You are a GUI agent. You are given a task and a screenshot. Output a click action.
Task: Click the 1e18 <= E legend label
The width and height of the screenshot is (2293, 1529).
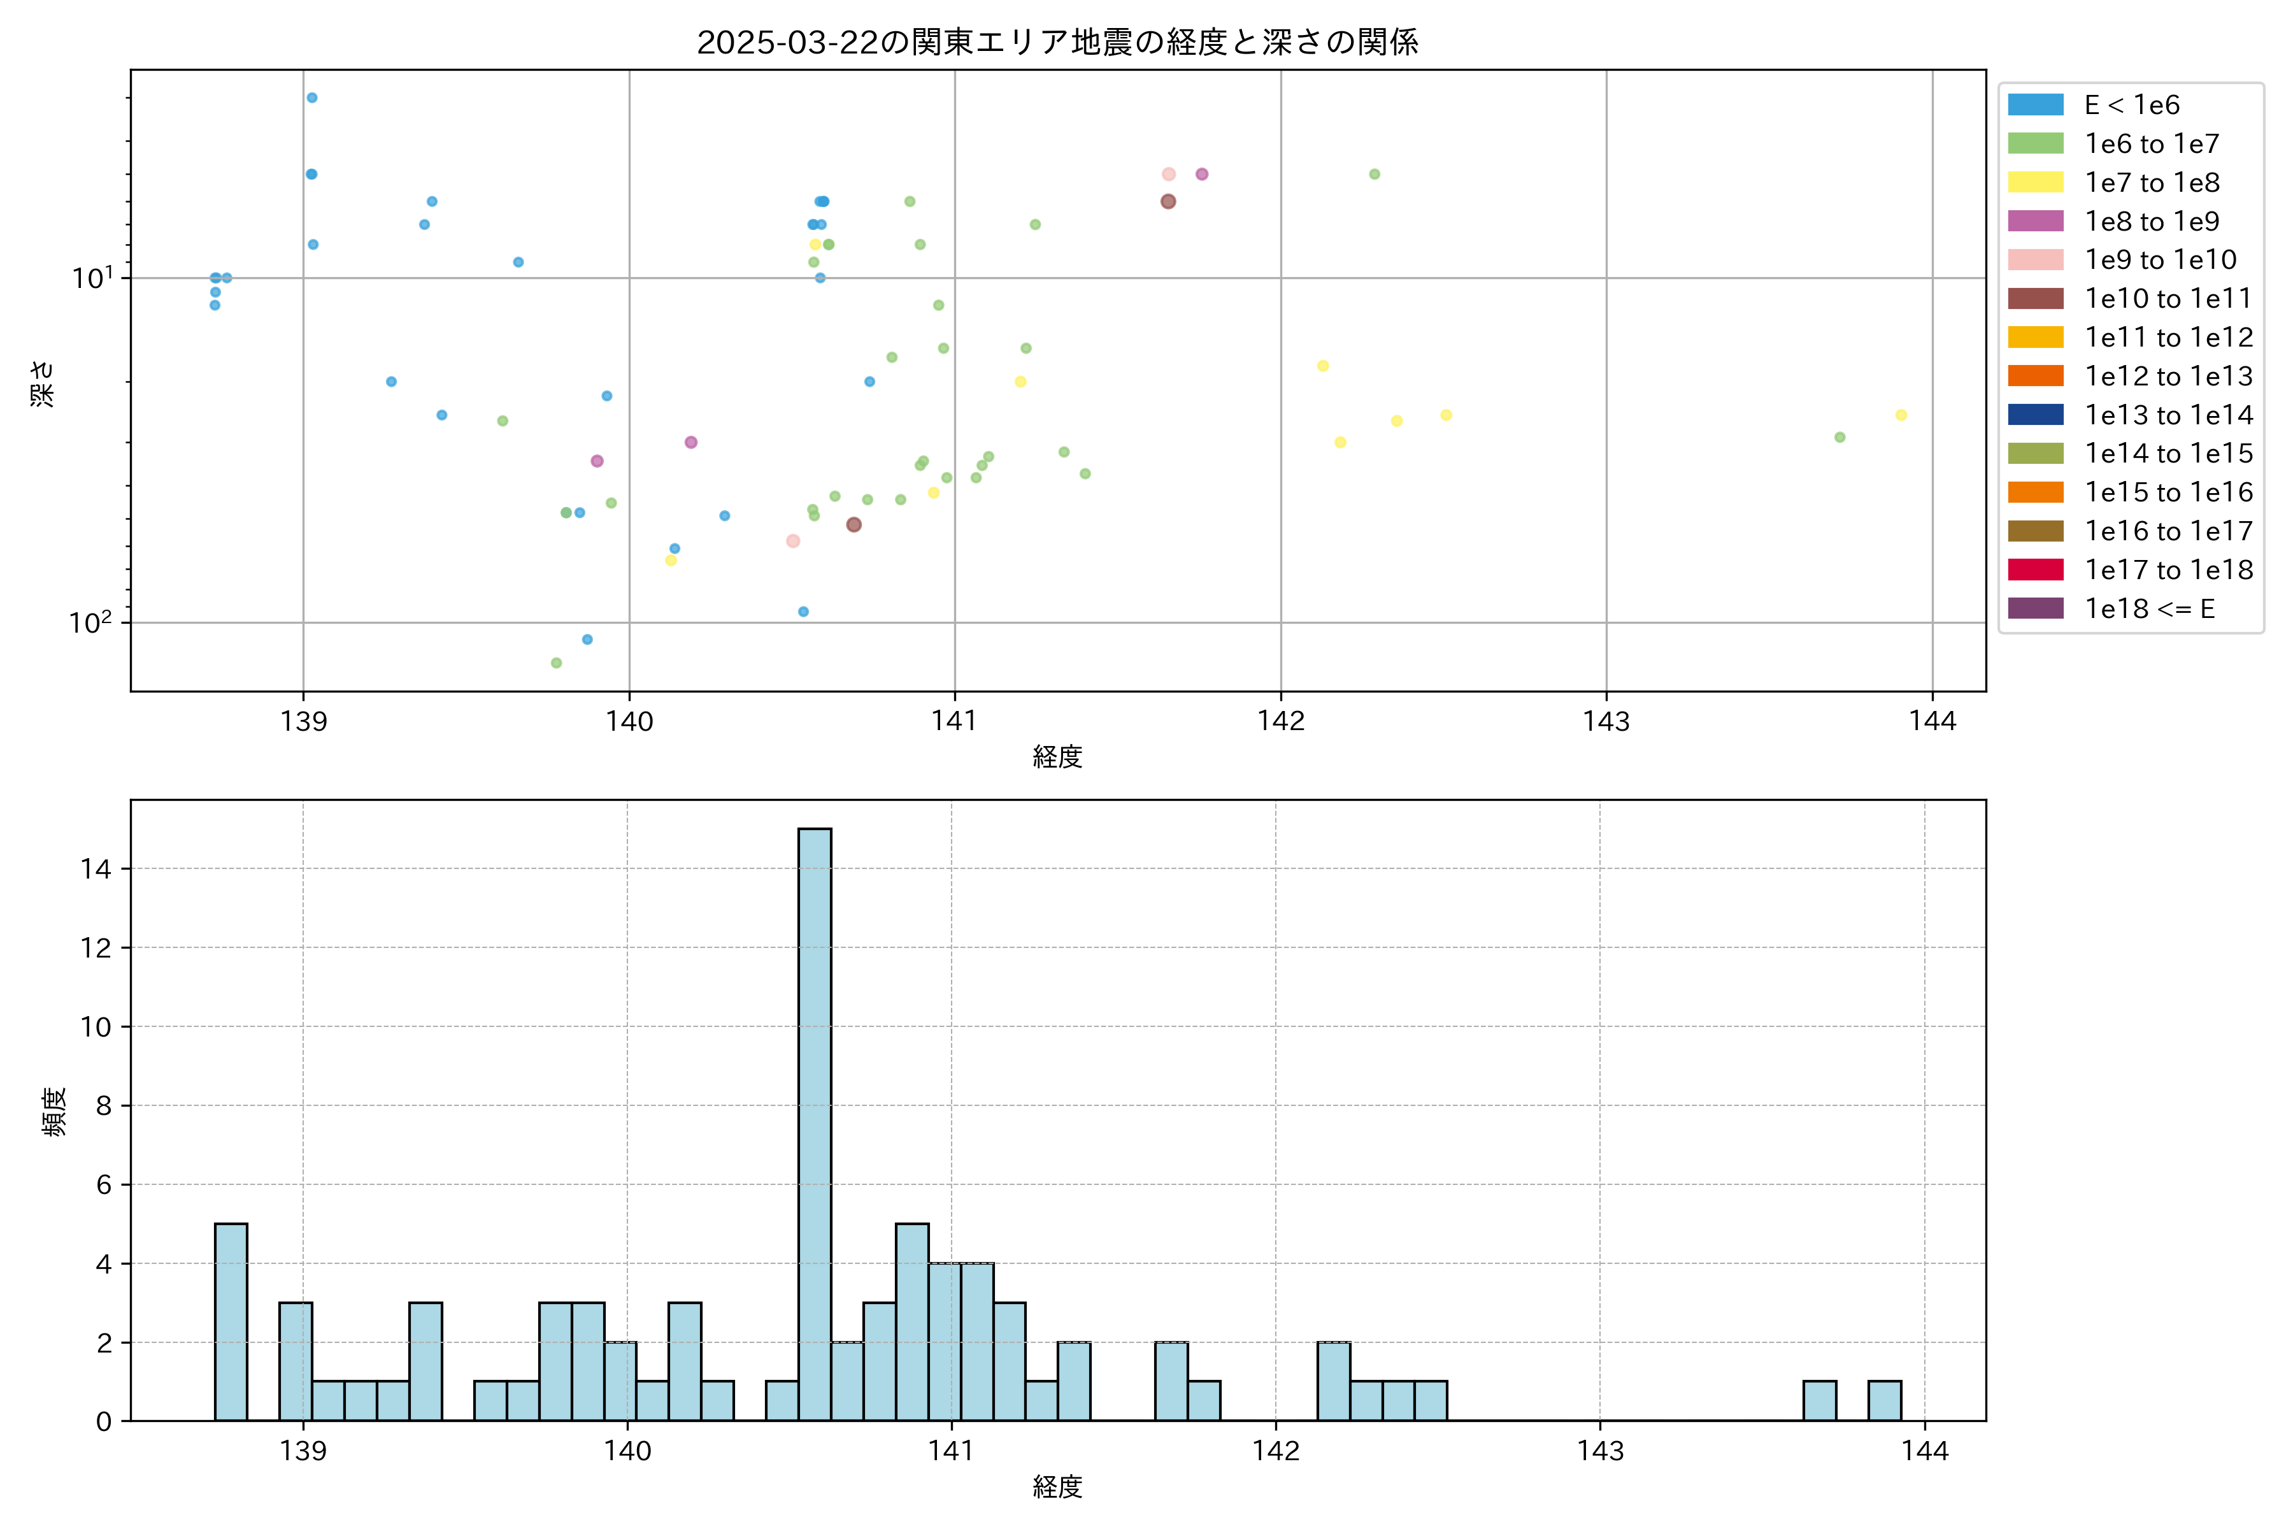(2148, 608)
